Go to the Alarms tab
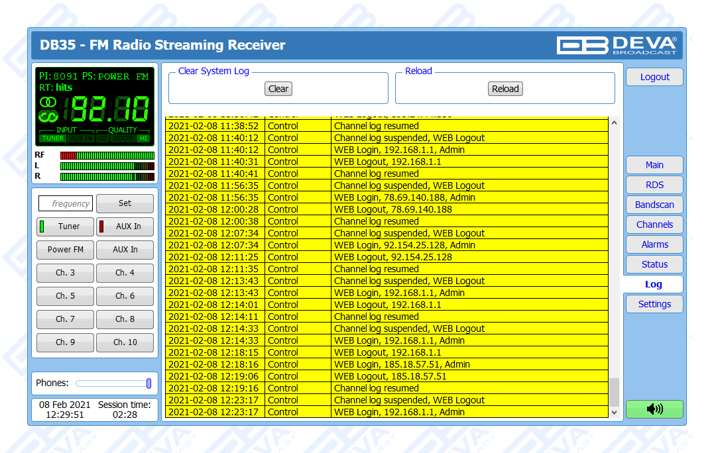 654,244
